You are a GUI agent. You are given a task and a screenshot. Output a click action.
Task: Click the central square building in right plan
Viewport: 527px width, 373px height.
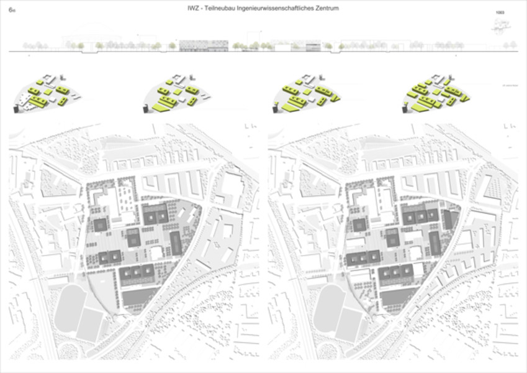pos(392,236)
